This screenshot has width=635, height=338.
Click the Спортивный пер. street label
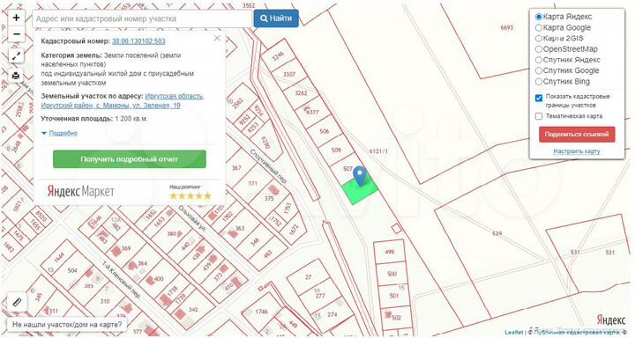click(268, 166)
